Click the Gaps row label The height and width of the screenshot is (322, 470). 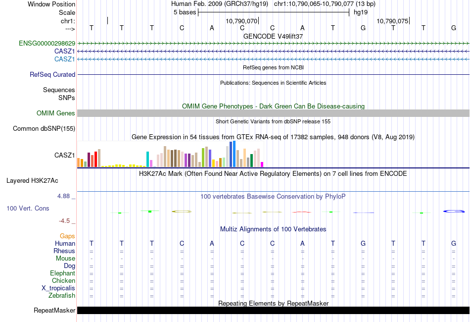click(x=67, y=236)
